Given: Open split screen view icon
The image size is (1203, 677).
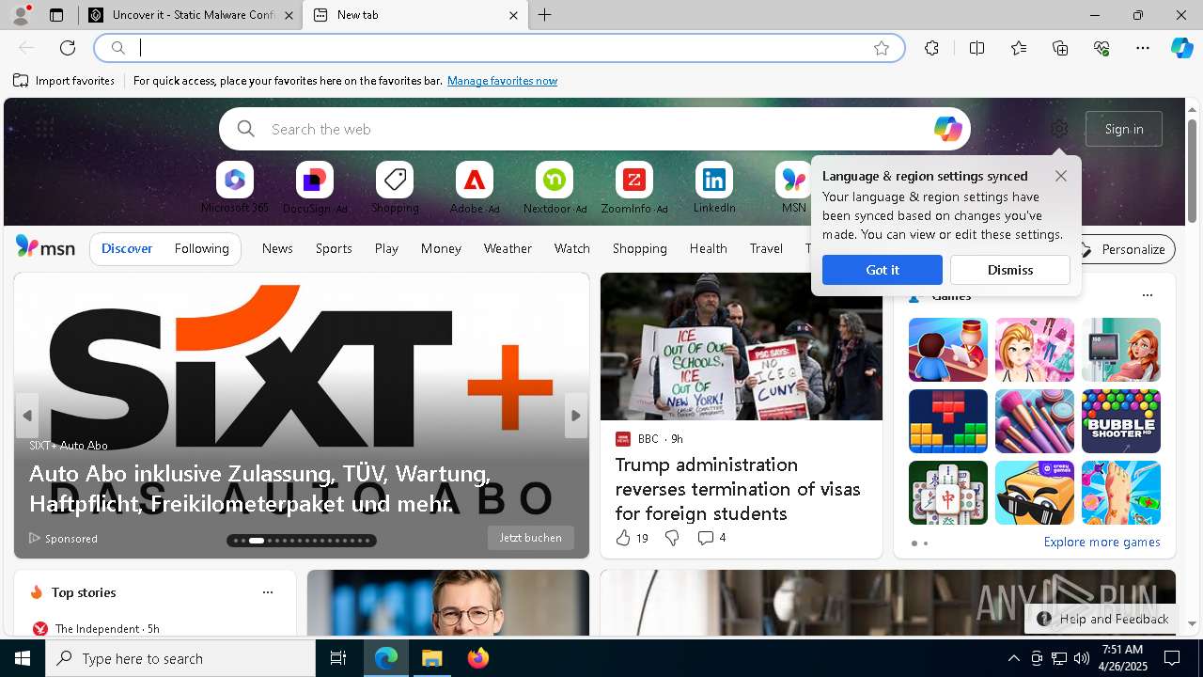Looking at the screenshot, I should coord(976,48).
